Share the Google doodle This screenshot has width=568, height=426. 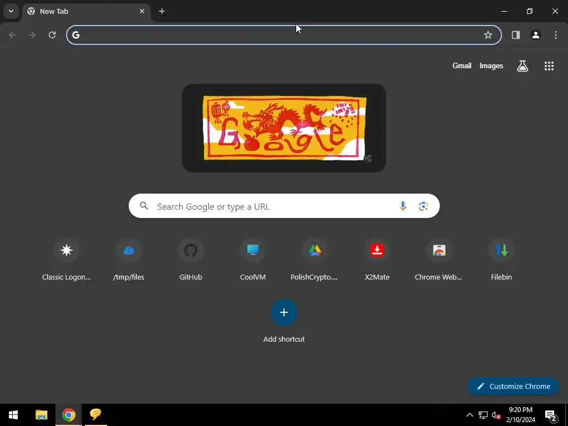(x=368, y=158)
